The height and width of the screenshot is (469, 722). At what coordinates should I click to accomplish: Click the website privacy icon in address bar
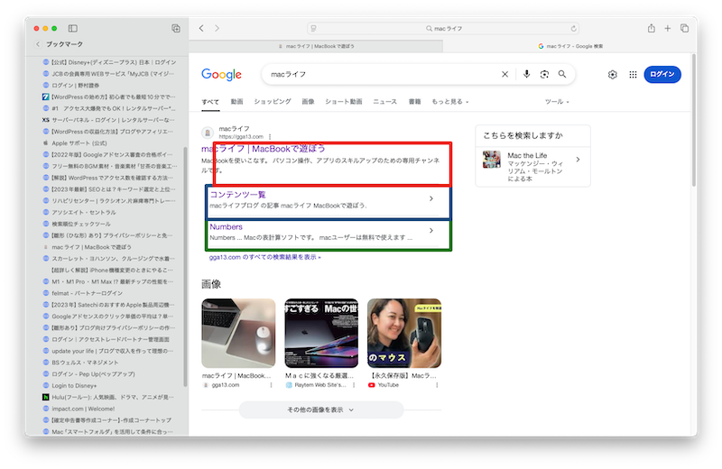313,29
